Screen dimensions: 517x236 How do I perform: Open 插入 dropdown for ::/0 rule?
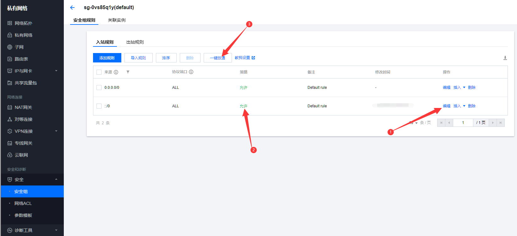(x=459, y=106)
